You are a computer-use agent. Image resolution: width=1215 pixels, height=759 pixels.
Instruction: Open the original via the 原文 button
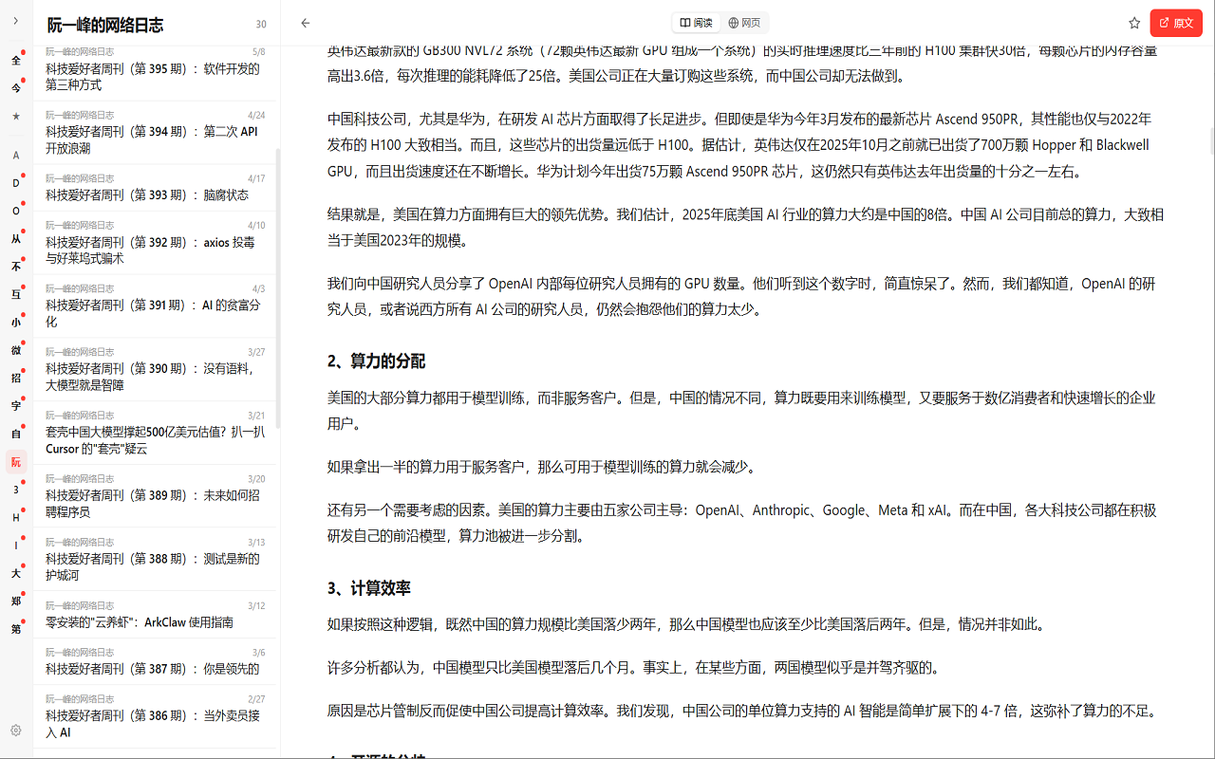(1176, 23)
